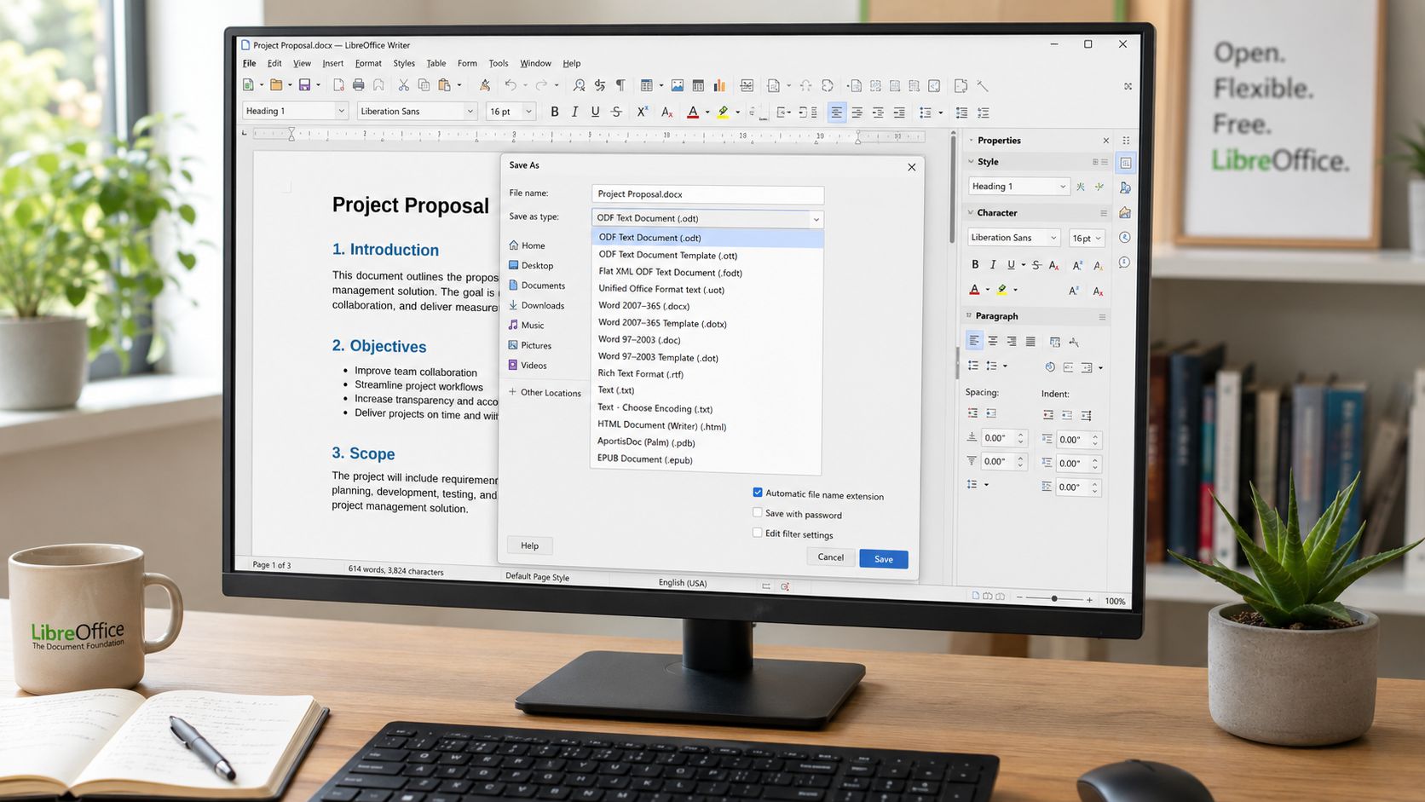Select Word 2007–365 (.docx) file type

pyautogui.click(x=707, y=306)
